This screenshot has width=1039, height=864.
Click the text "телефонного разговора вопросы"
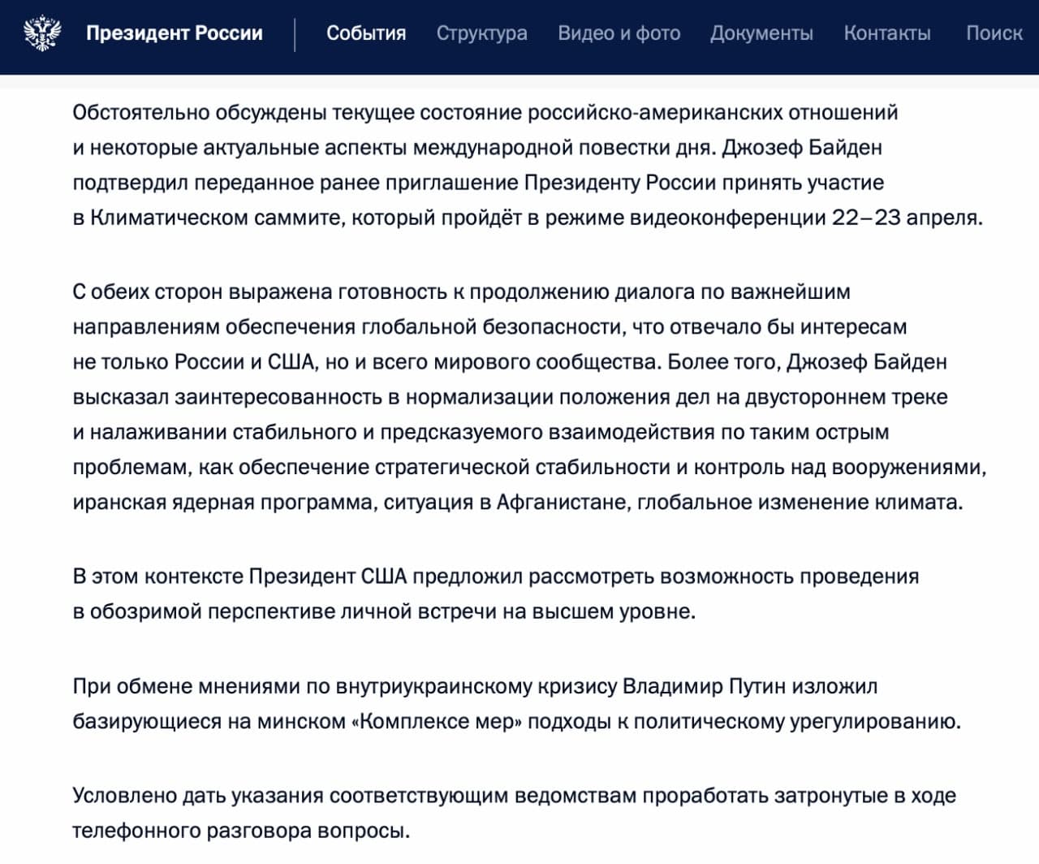click(x=239, y=831)
